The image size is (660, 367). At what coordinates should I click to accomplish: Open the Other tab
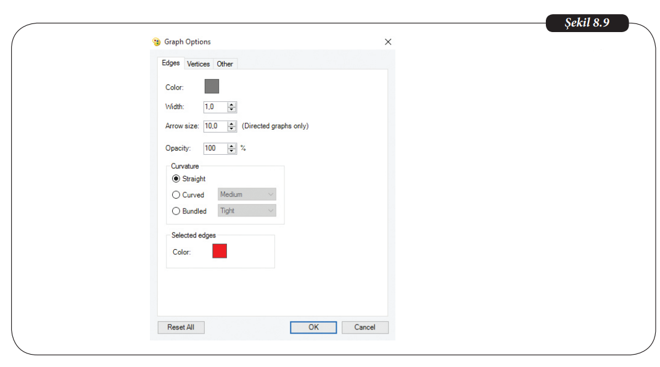(225, 64)
